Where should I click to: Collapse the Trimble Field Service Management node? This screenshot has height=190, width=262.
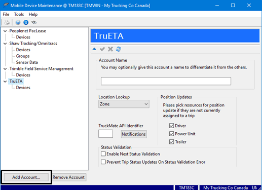tap(5, 69)
